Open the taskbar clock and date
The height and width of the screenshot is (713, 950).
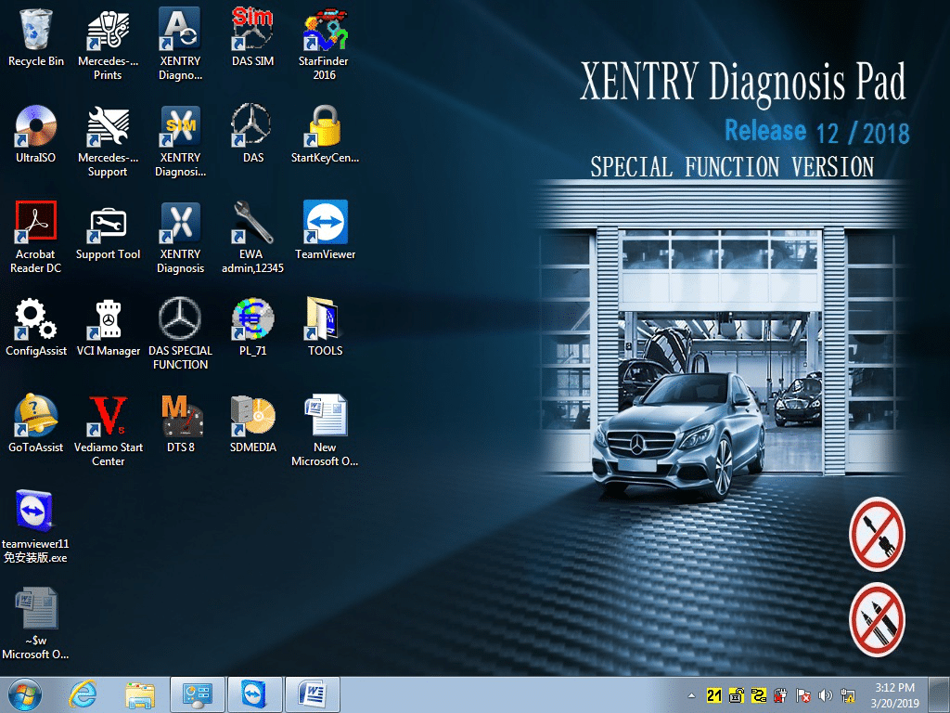pyautogui.click(x=892, y=694)
